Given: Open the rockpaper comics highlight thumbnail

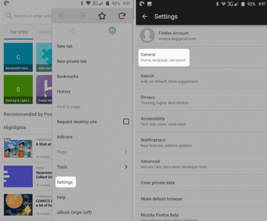Looking at the screenshot, I should point(18,205).
